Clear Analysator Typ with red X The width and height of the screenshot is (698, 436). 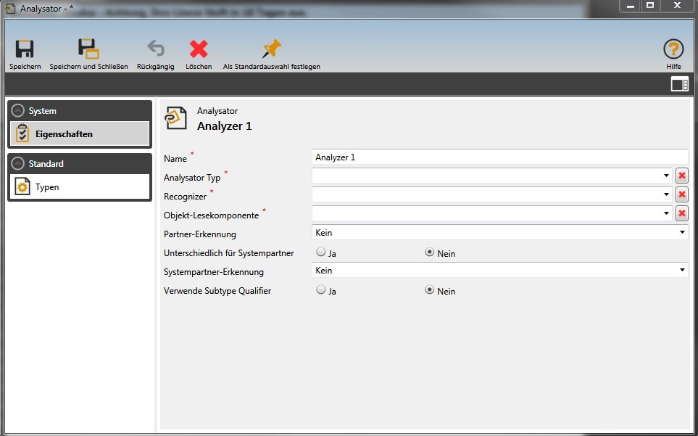point(681,176)
